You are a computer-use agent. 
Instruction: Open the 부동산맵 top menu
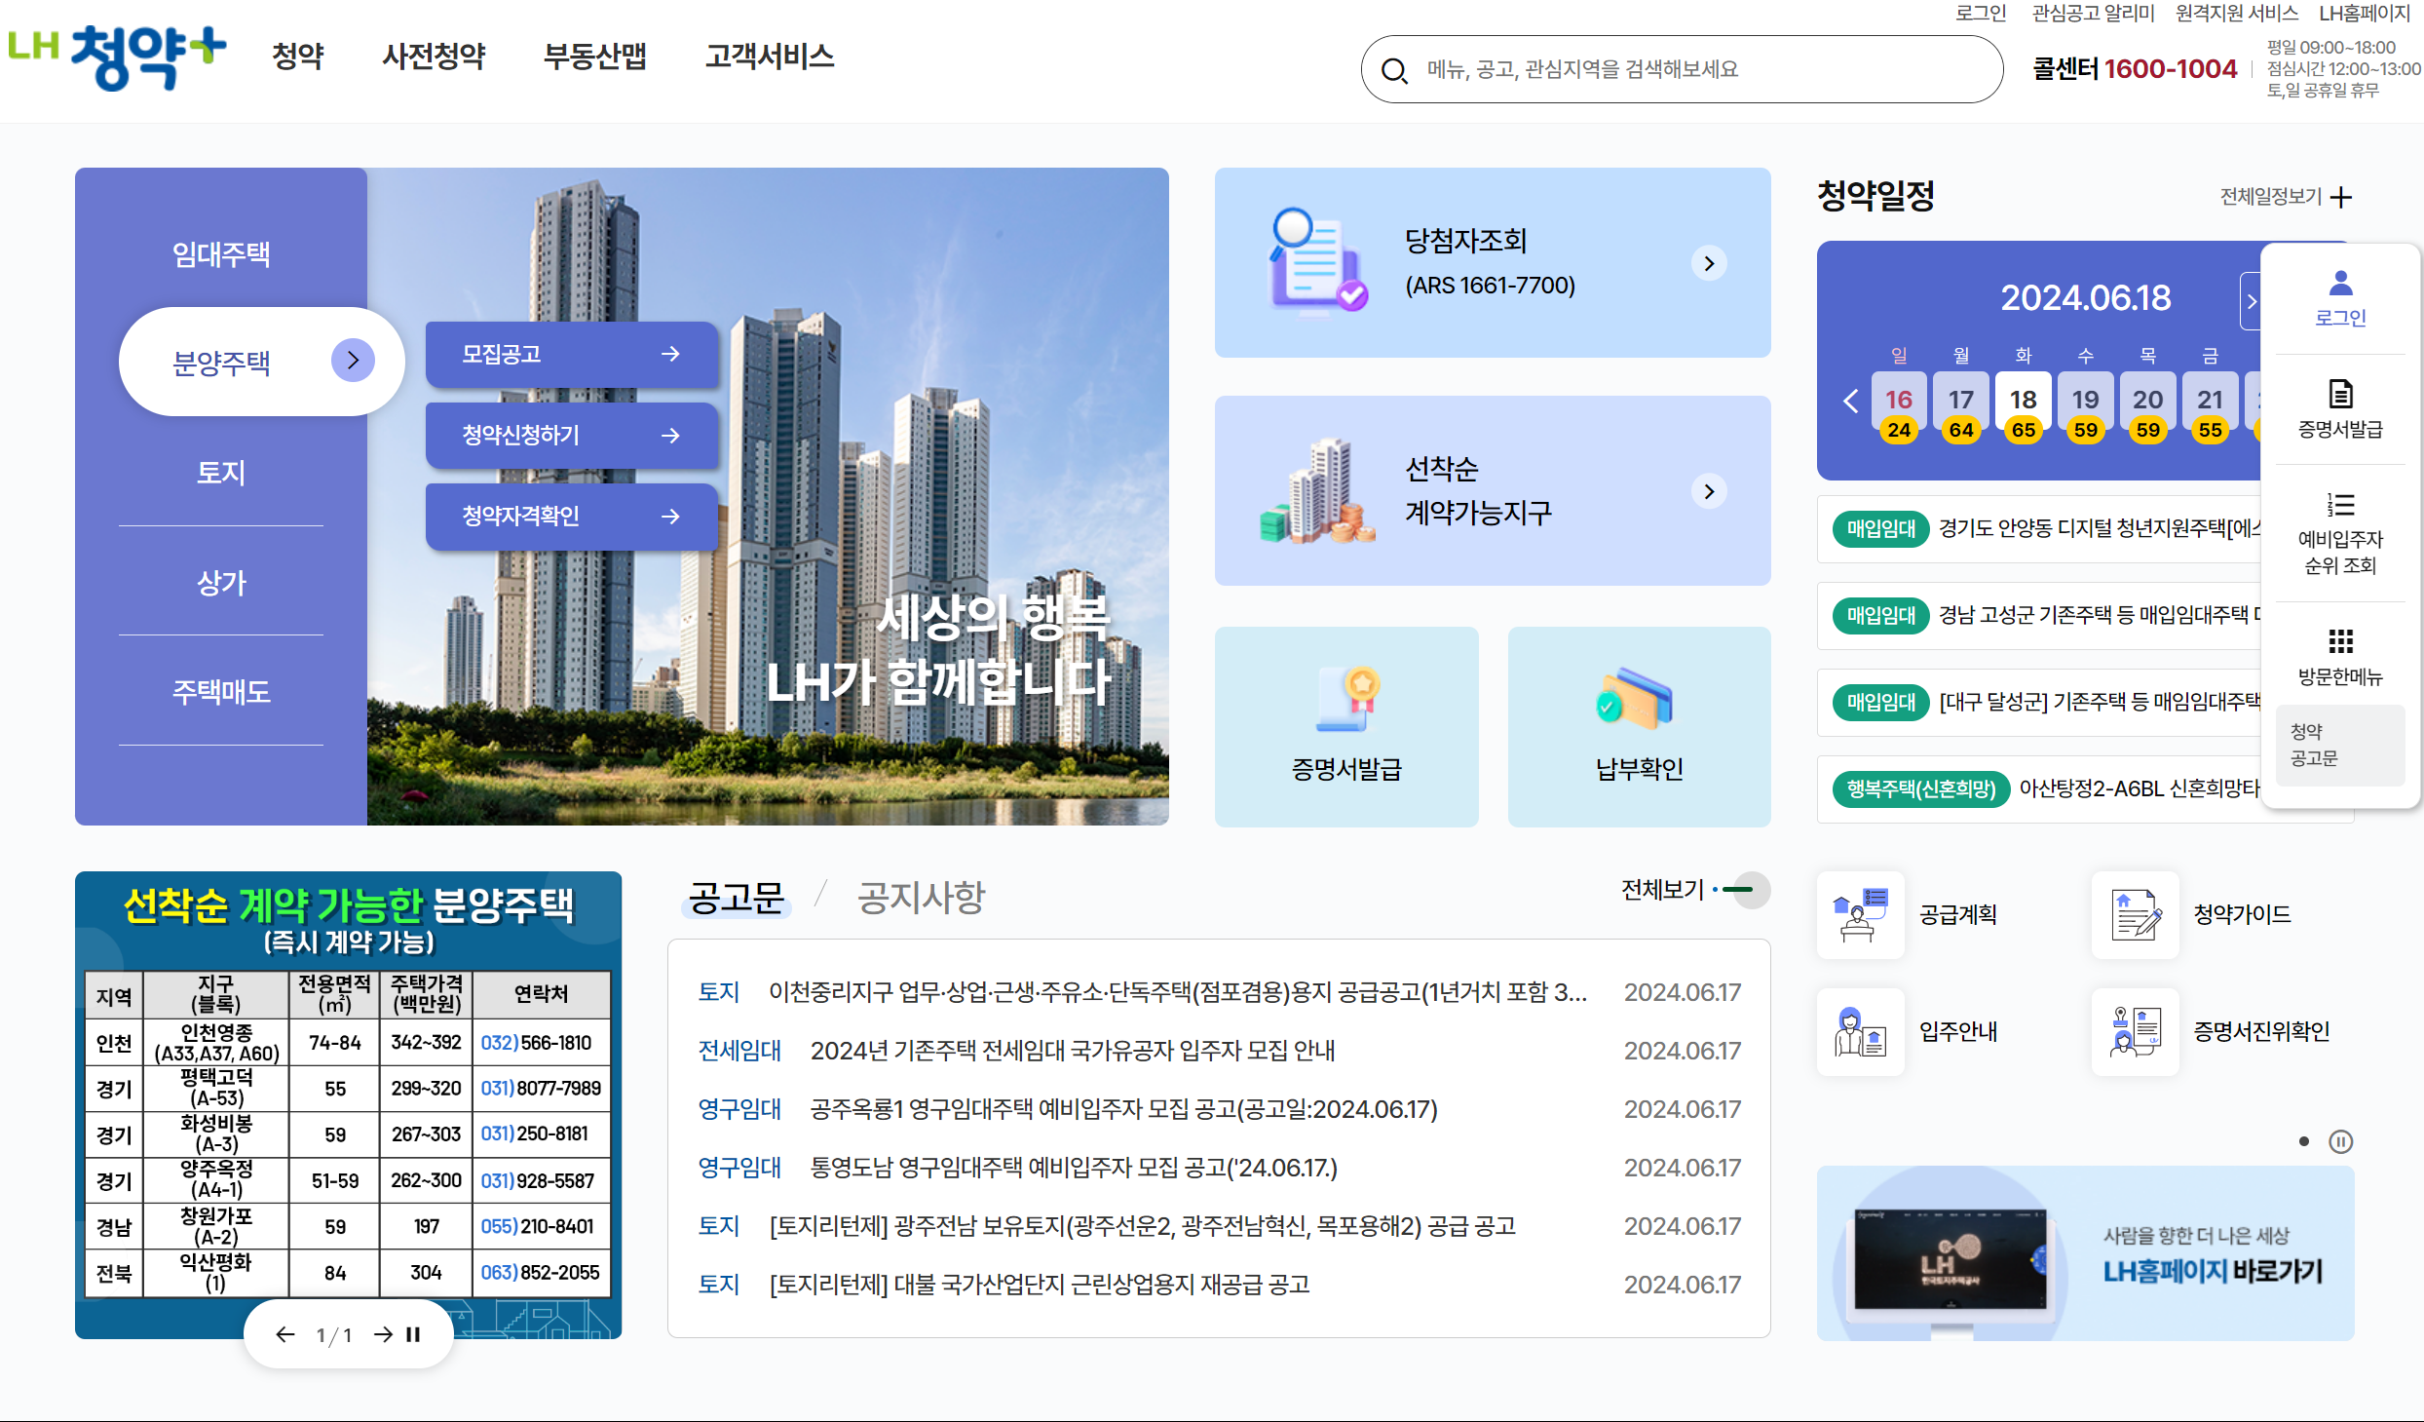(x=594, y=57)
